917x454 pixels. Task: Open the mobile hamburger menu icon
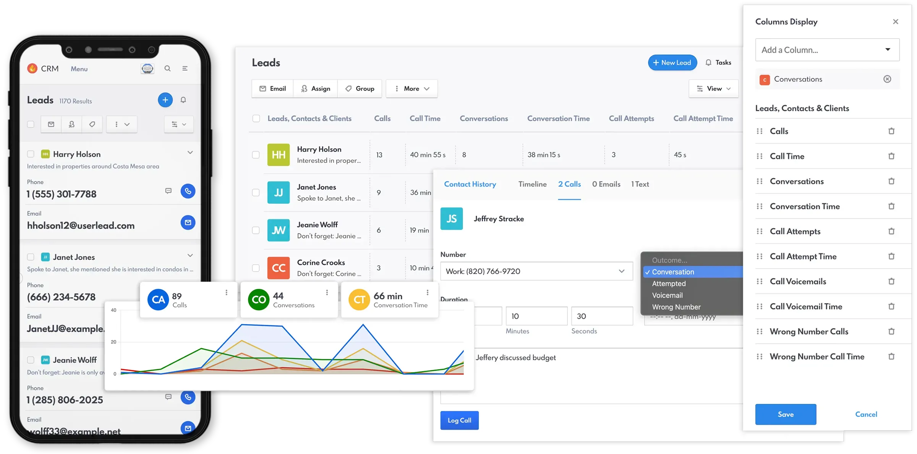tap(185, 68)
